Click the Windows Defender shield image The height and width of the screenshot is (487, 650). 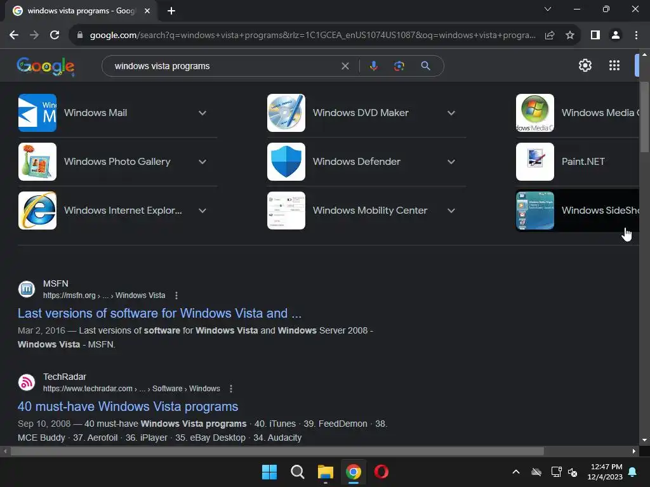[x=286, y=162]
